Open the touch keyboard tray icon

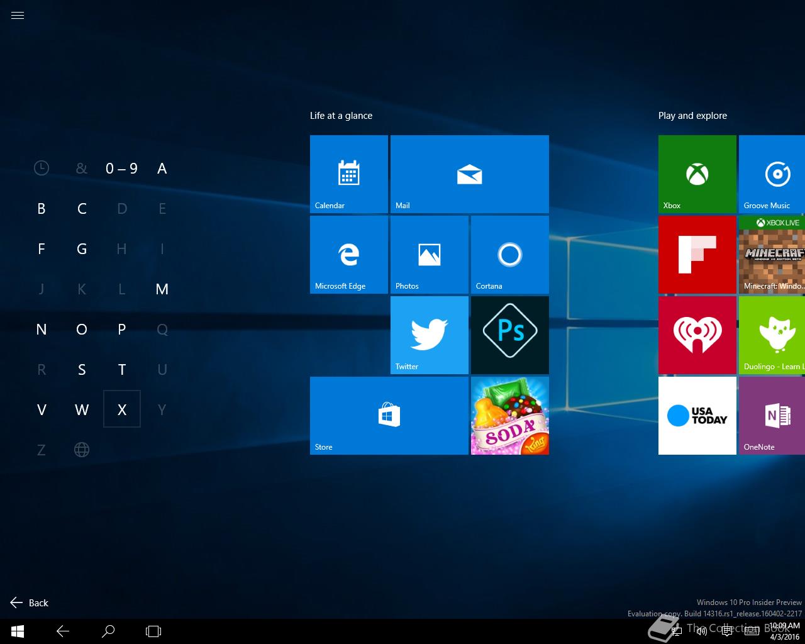[x=752, y=631]
